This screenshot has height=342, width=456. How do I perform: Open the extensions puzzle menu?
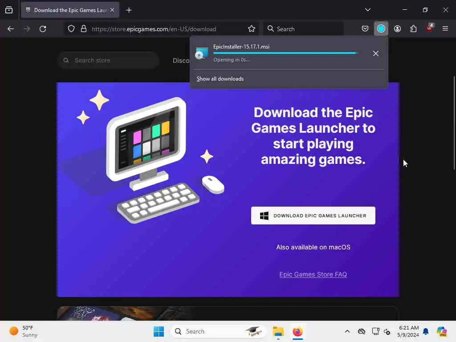pyautogui.click(x=413, y=28)
